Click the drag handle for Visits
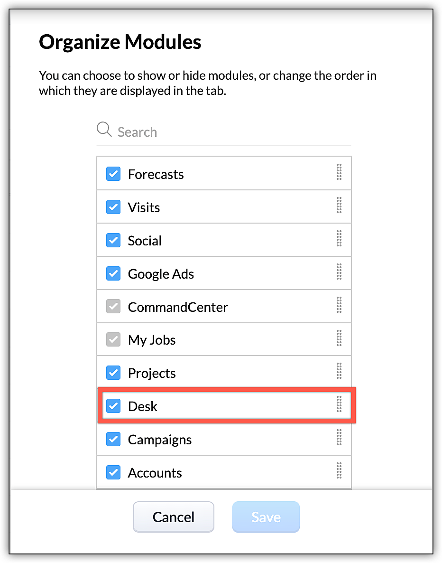The height and width of the screenshot is (563, 442). tap(339, 205)
